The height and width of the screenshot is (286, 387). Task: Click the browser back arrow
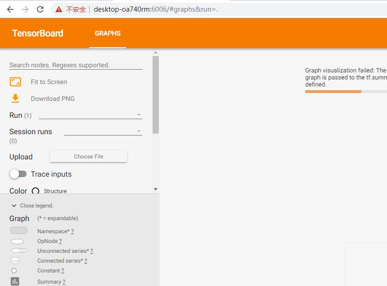coord(10,9)
